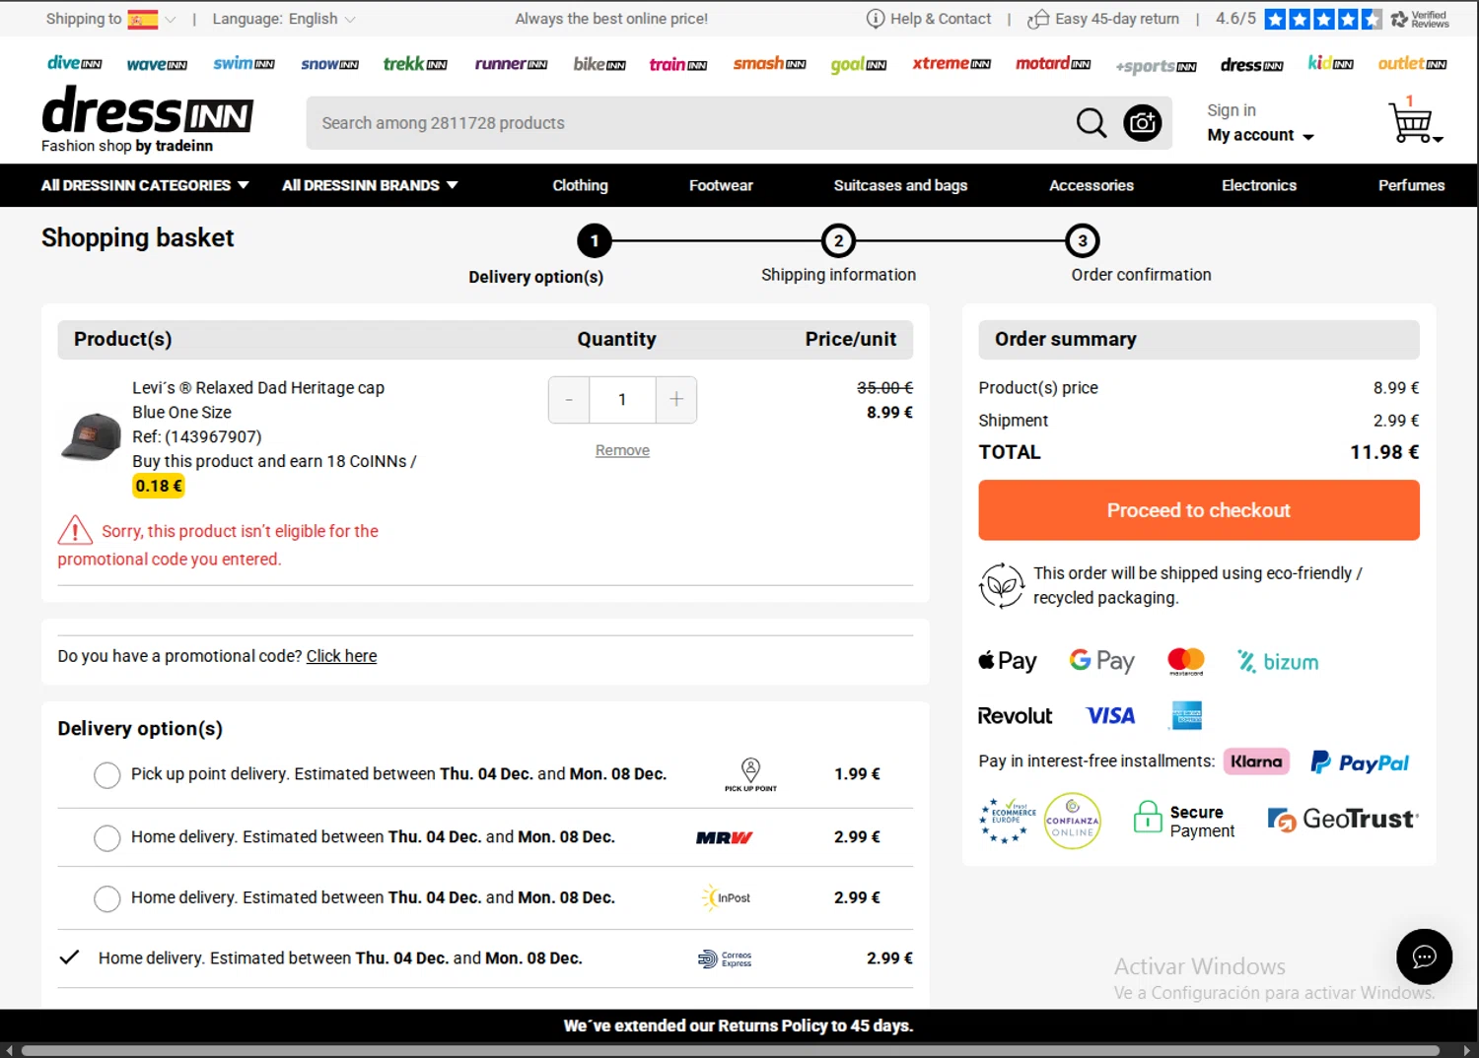Screen dimensions: 1479x1058
Task: Open Footwear menu
Action: point(721,185)
